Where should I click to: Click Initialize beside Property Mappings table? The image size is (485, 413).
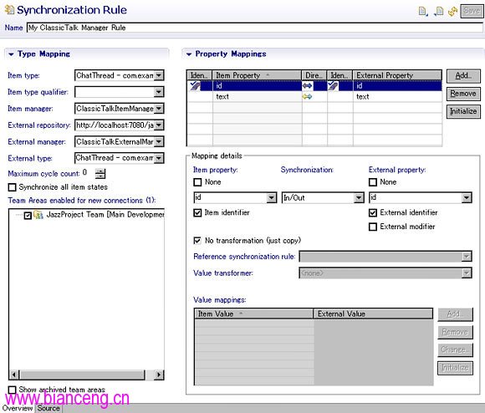point(463,111)
